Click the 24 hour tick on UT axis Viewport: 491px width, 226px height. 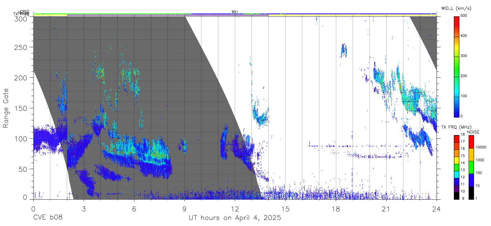point(437,209)
